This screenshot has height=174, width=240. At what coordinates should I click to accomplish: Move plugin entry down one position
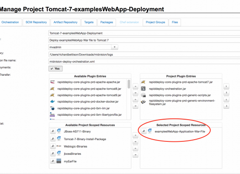[x=226, y=100]
